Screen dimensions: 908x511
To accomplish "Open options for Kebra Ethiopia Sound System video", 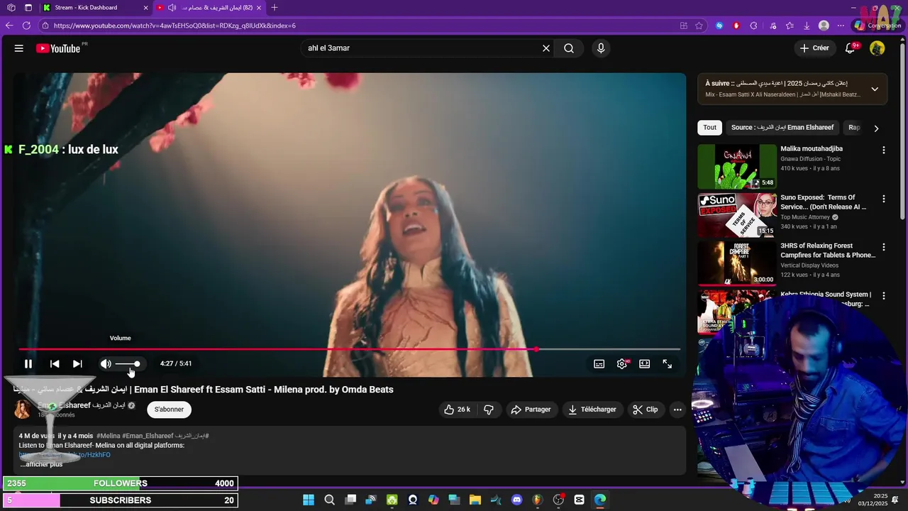I will [884, 295].
